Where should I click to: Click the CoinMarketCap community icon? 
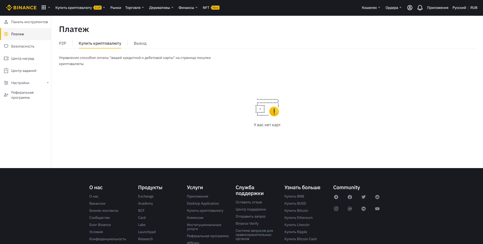point(350,209)
